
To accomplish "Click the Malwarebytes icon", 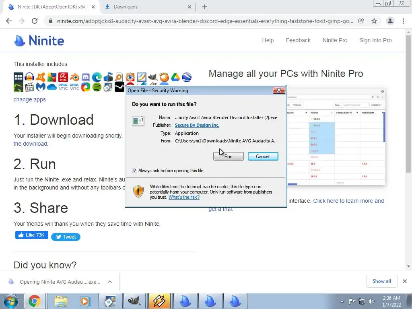I will (x=41, y=87).
